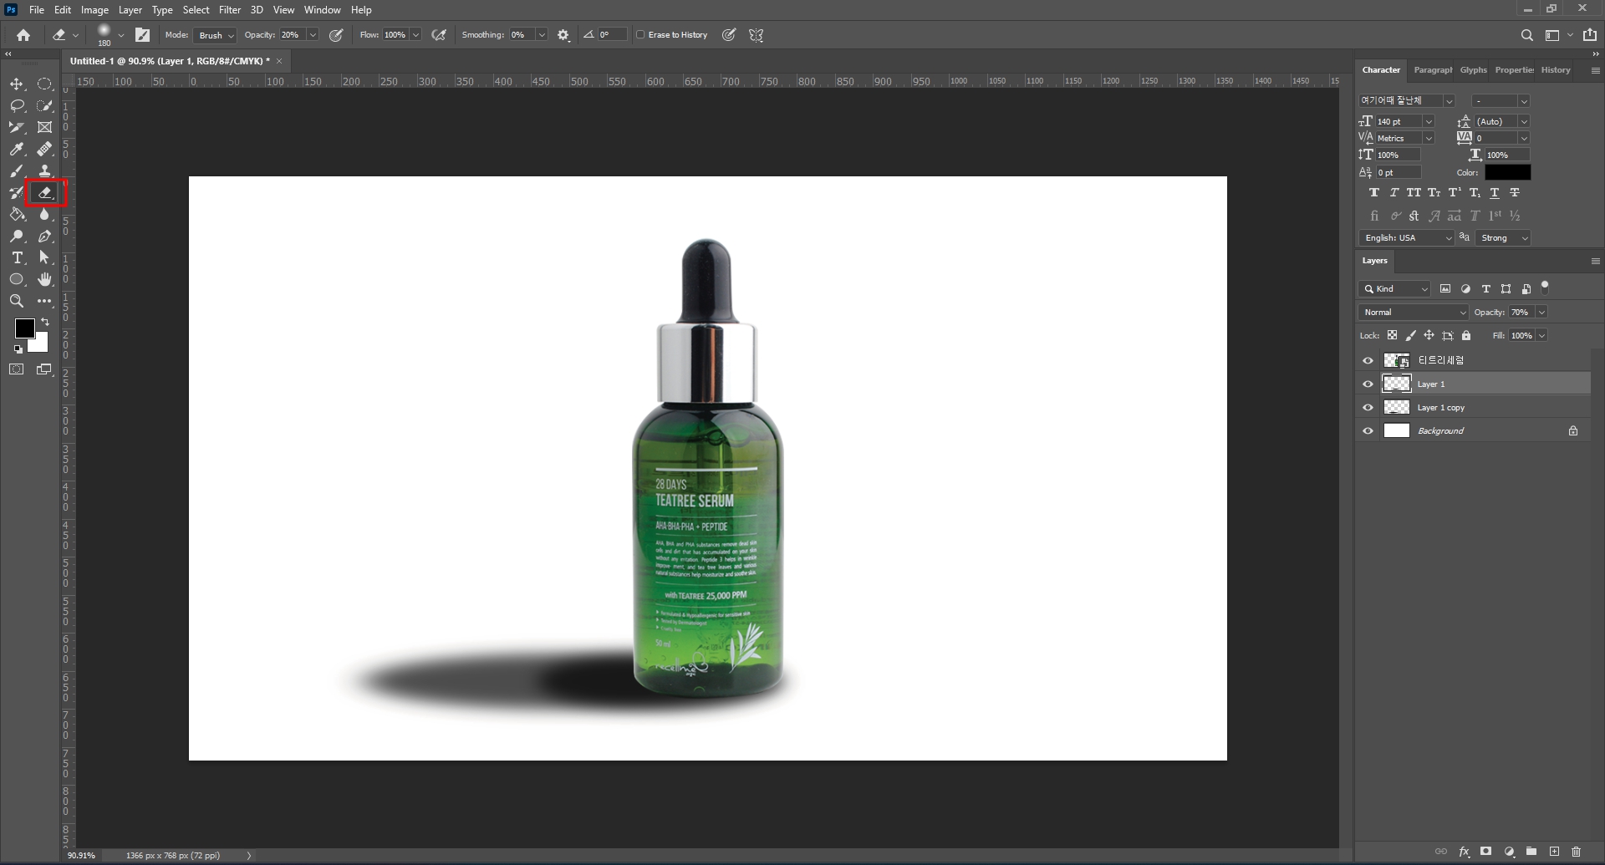Open the search icon in options bar
This screenshot has height=865, width=1605.
(1526, 35)
